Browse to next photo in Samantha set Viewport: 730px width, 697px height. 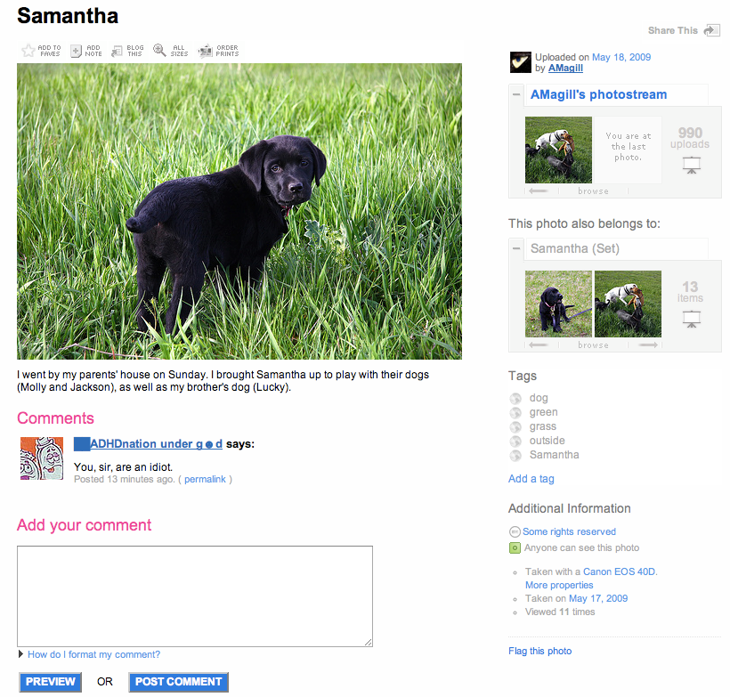pos(647,345)
